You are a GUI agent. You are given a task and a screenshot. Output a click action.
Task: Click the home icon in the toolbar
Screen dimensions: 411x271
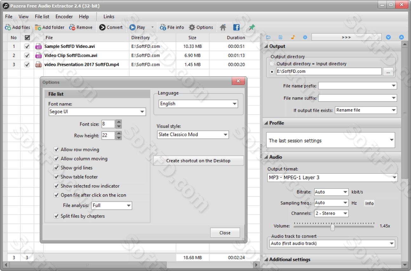pos(223,27)
